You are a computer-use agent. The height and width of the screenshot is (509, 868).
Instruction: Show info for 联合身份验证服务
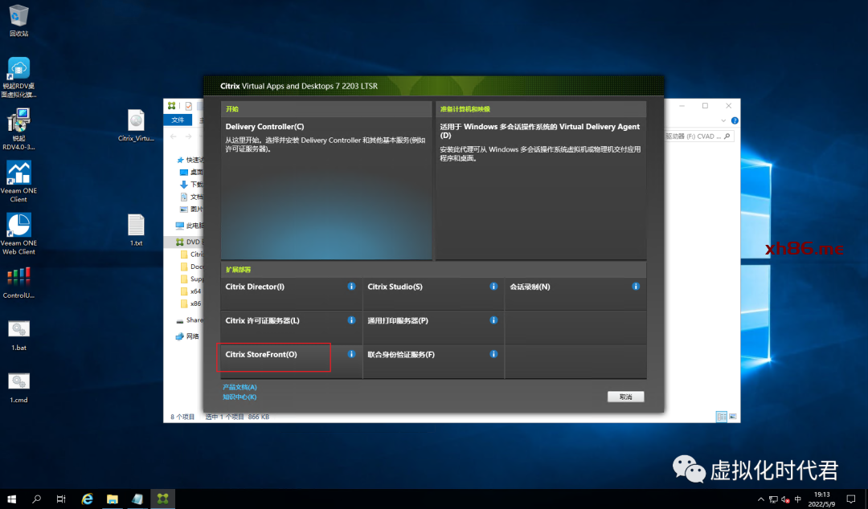point(493,354)
